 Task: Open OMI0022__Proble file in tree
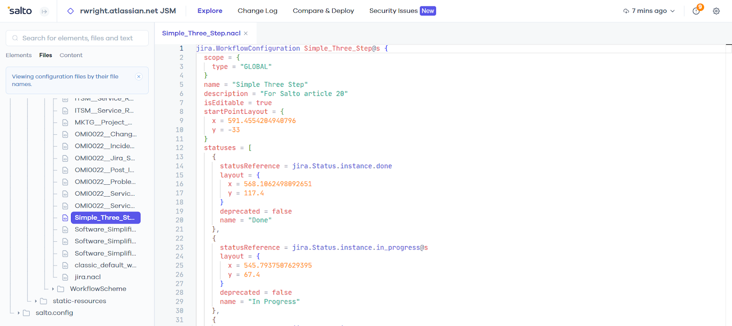pos(105,182)
